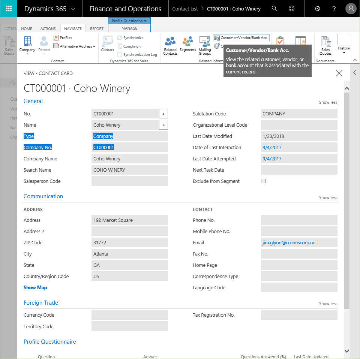Open Profiles in the Contact group

coord(63,37)
